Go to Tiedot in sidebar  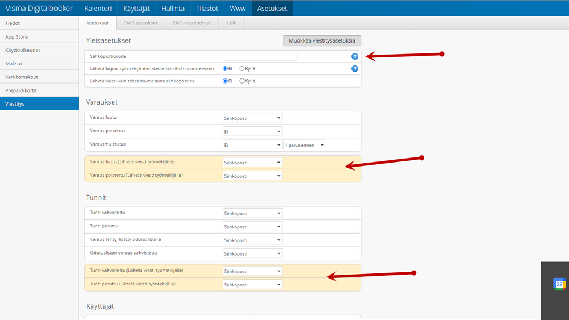tap(39, 23)
